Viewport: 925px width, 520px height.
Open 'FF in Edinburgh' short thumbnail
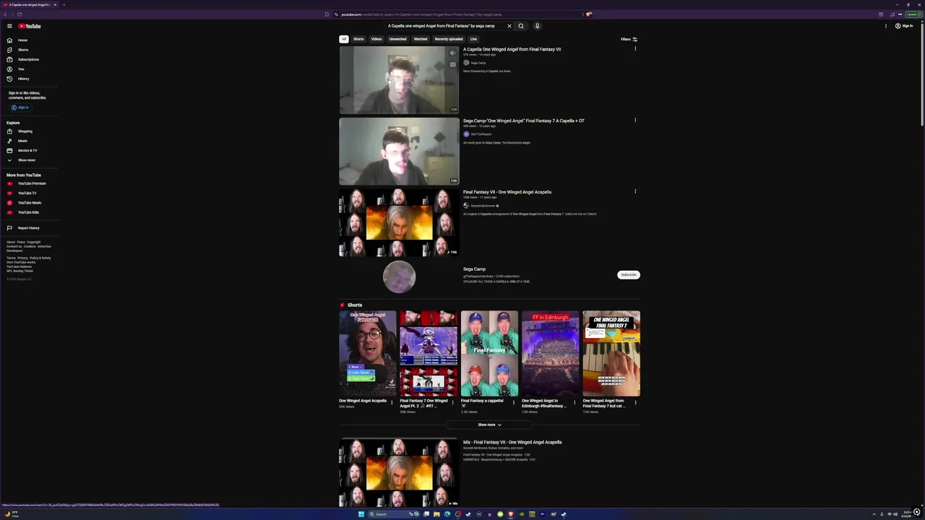coord(550,354)
